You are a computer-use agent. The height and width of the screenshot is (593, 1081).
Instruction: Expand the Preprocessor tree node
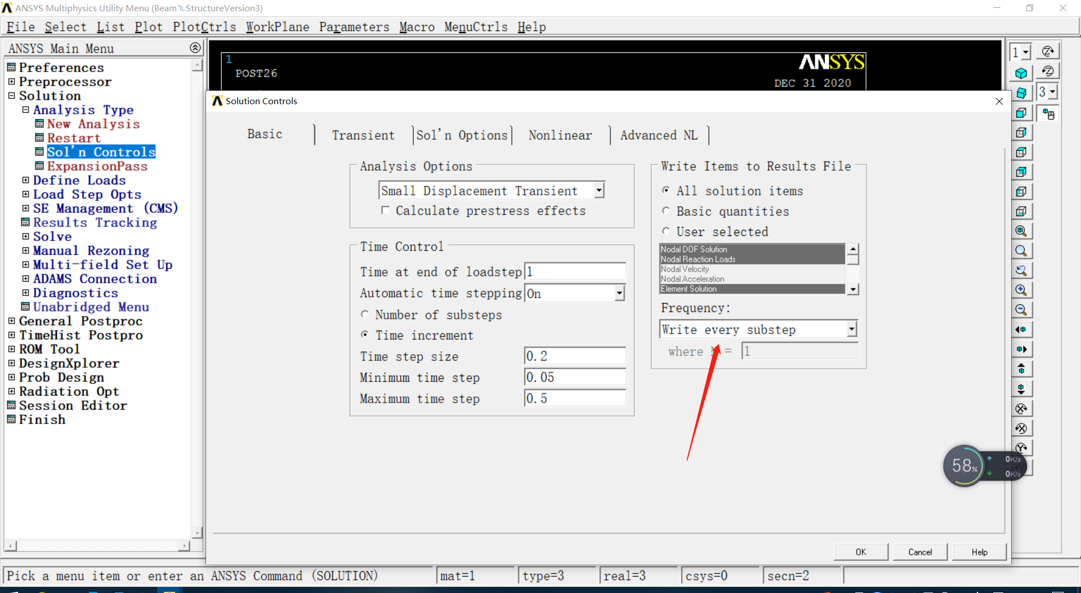point(11,82)
